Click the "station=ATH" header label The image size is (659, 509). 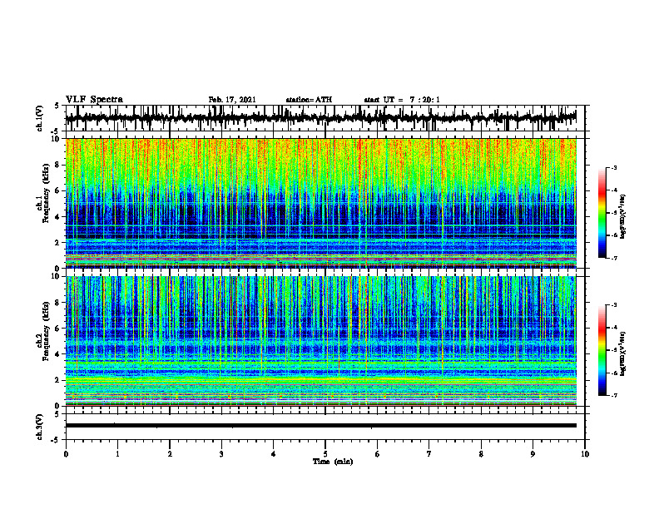(309, 100)
